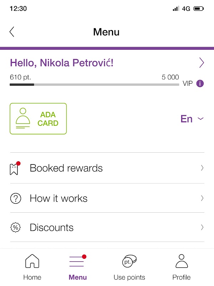The width and height of the screenshot is (214, 286).
Task: Tap the Booked rewards bookmark icon
Action: (x=15, y=168)
